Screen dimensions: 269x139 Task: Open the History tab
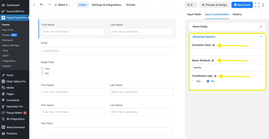click(x=237, y=14)
